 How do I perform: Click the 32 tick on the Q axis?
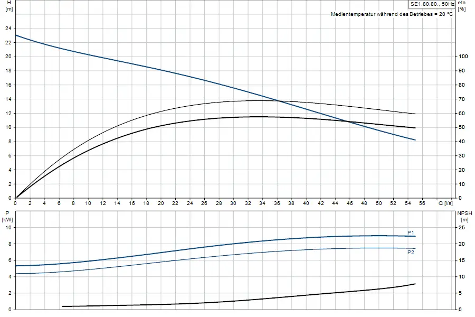pyautogui.click(x=248, y=203)
